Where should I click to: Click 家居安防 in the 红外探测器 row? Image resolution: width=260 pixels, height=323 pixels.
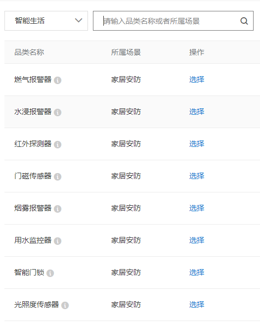tap(126, 144)
